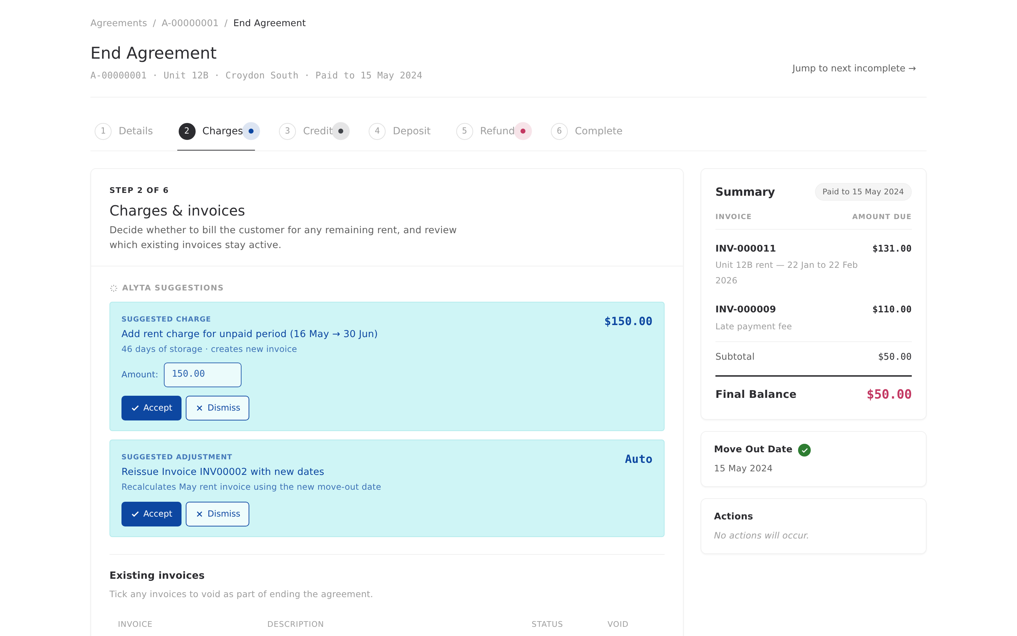Screen dimensions: 1017x636
Task: Accept the Reissue Invoice INV00002 adjustment
Action: click(151, 514)
